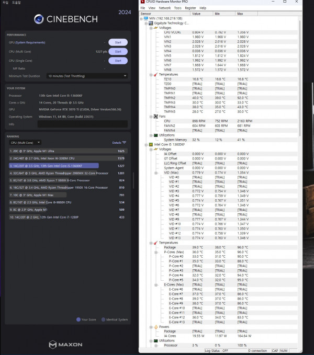Click the Min column header
The width and height of the screenshot is (314, 355).
click(224, 14)
